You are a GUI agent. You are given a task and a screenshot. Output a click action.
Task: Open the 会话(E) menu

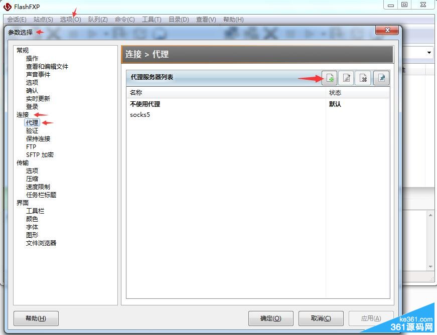[x=17, y=20]
